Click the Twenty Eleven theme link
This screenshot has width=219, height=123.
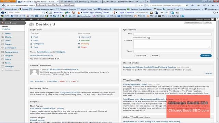click(x=44, y=52)
